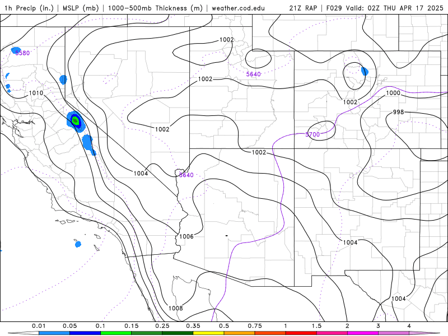The height and width of the screenshot is (336, 448).
Task: Click the 0.35 legend value
Action: point(193,326)
